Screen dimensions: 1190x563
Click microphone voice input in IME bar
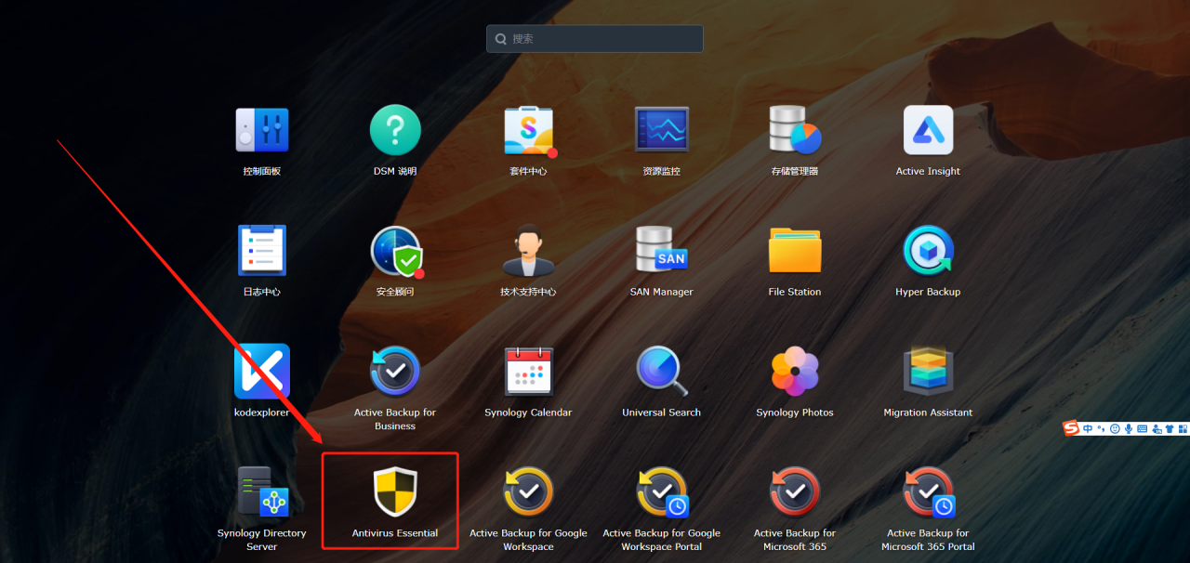click(1129, 428)
